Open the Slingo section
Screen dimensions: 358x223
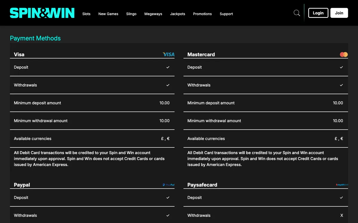tap(131, 14)
